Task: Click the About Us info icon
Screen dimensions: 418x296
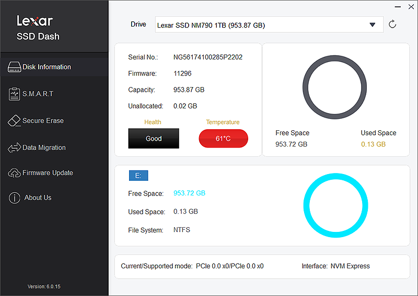Action: (x=14, y=198)
